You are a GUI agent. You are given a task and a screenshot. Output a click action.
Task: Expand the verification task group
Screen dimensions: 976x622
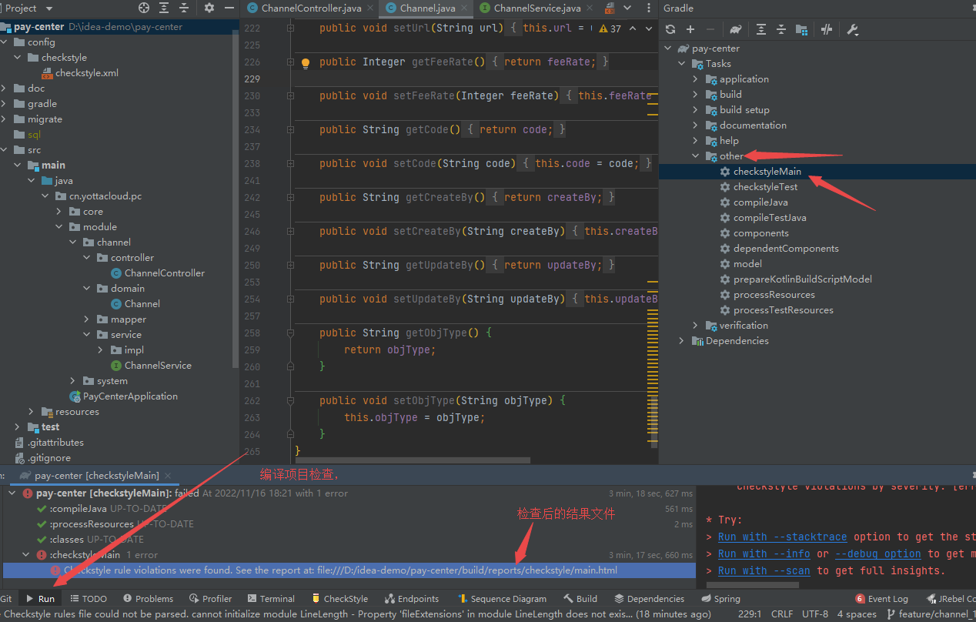(x=695, y=326)
